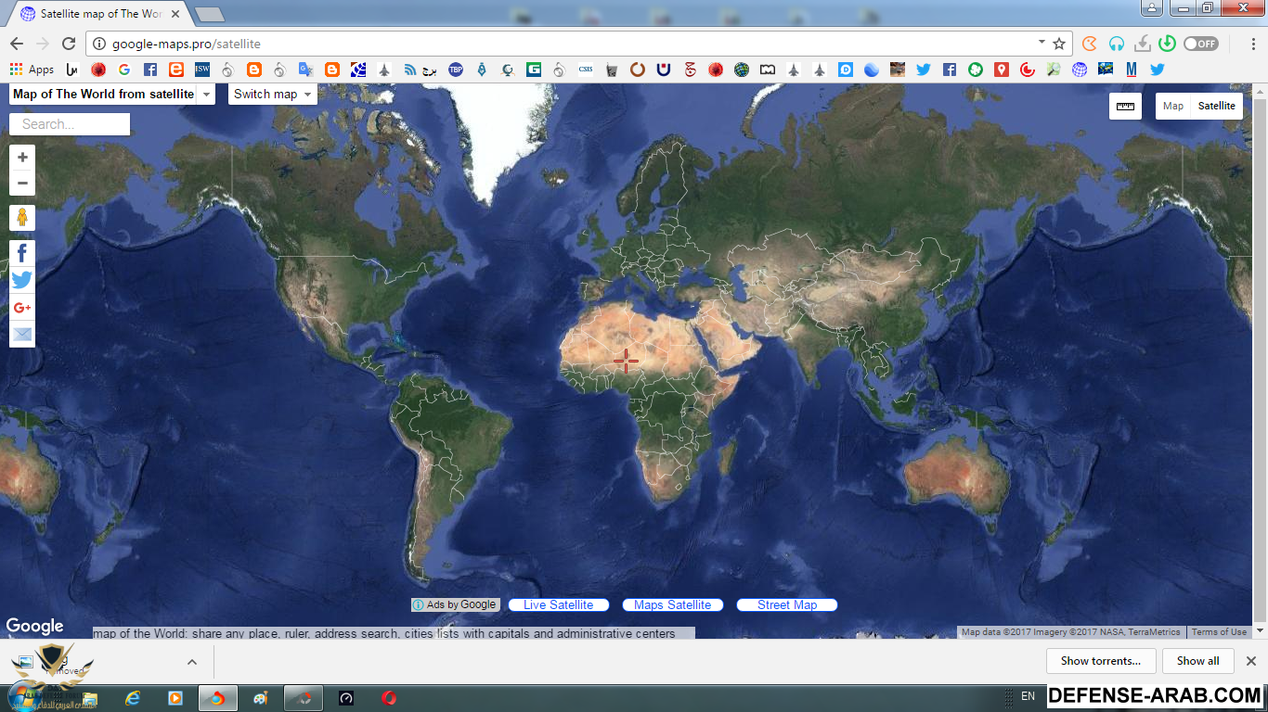
Task: Activate the ruler measurement tool
Action: (1125, 106)
